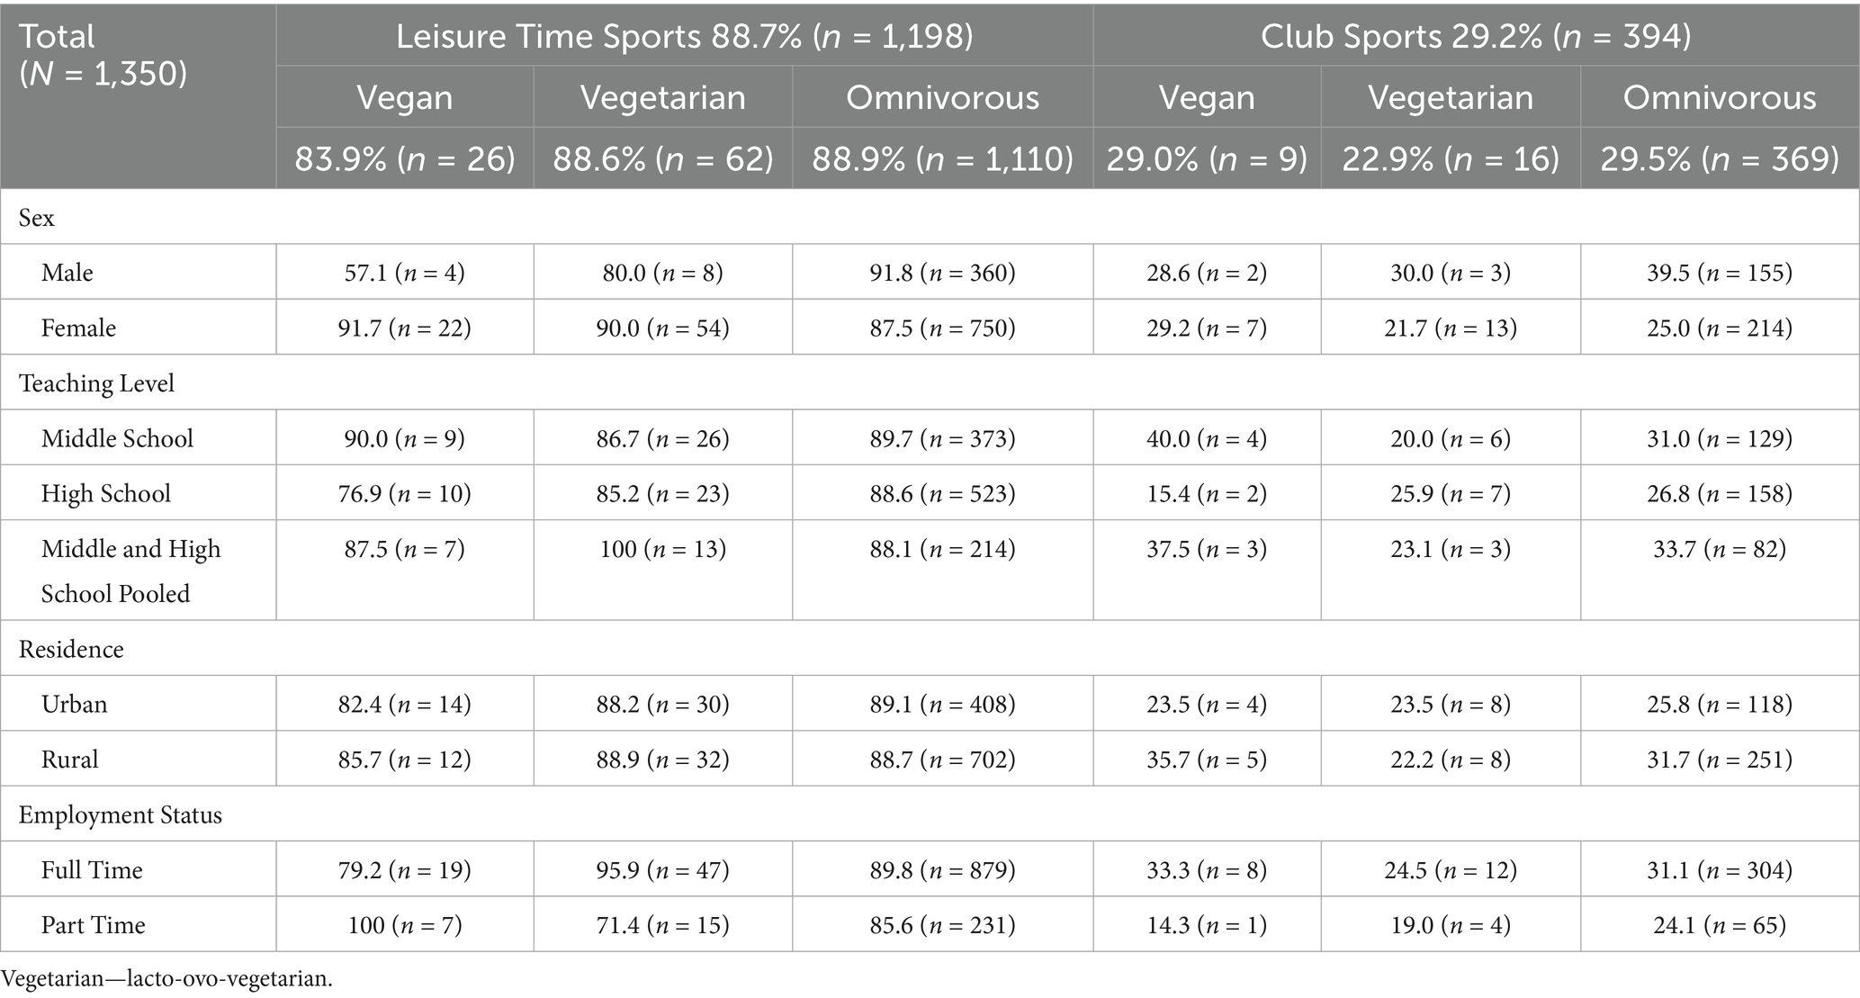
Task: Click the 88.9% (n = 1,110) subheader cell
Action: click(x=942, y=158)
